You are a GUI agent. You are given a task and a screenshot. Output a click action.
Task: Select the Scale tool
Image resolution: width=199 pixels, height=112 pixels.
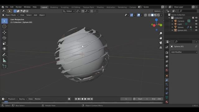[4, 43]
